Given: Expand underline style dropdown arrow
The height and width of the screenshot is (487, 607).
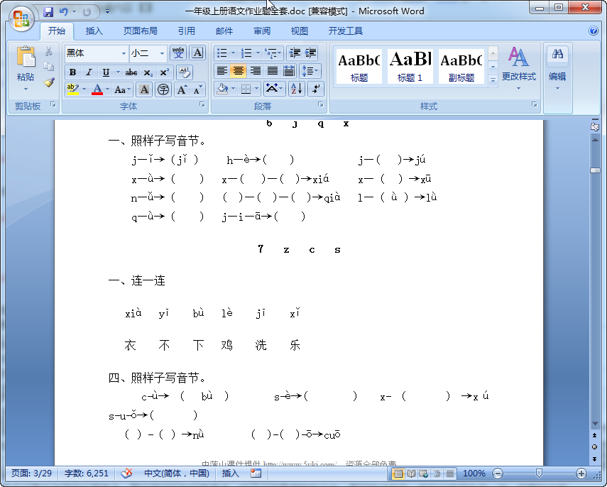Looking at the screenshot, I should 118,72.
